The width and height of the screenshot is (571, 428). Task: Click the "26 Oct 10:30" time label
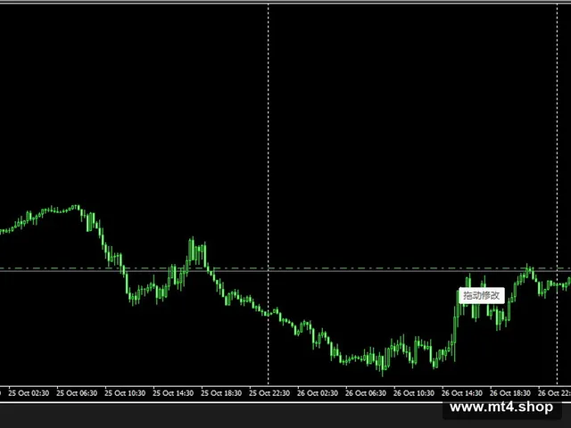[414, 393]
